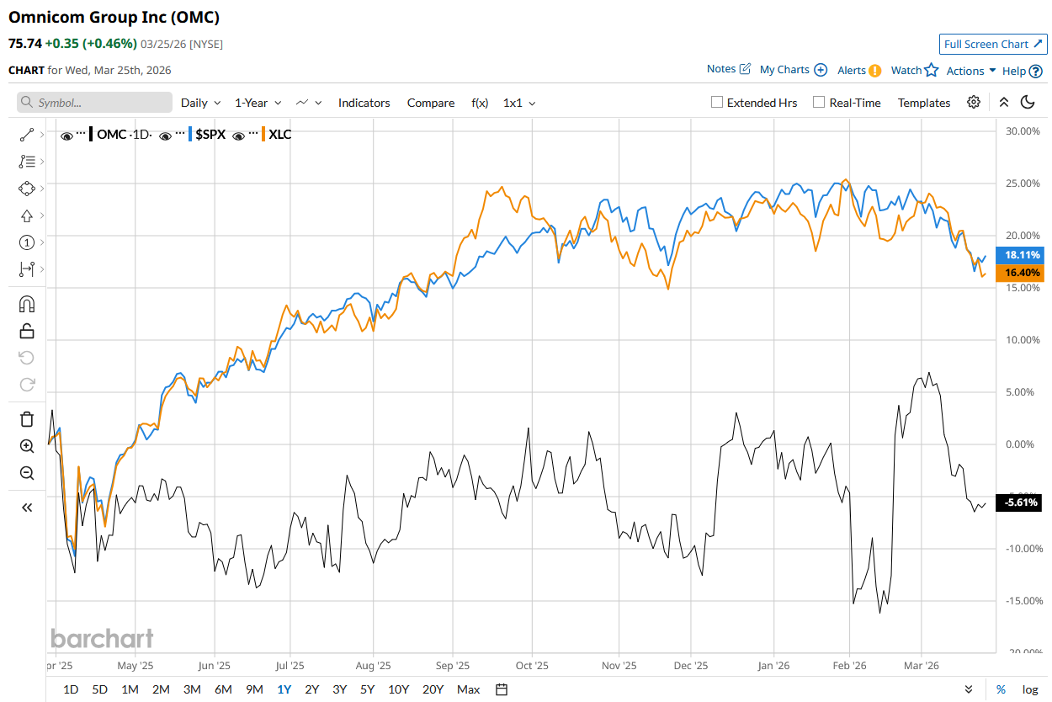Click the -5.61% OMC price label
Viewport: 1052px width, 702px height.
pos(1020,503)
